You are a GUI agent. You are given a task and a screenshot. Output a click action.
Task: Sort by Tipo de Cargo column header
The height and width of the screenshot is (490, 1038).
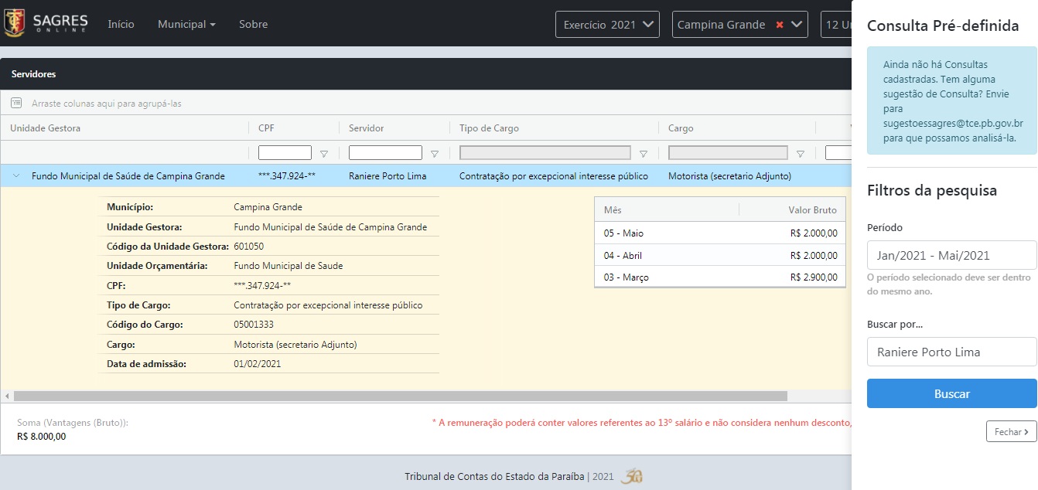coord(489,128)
